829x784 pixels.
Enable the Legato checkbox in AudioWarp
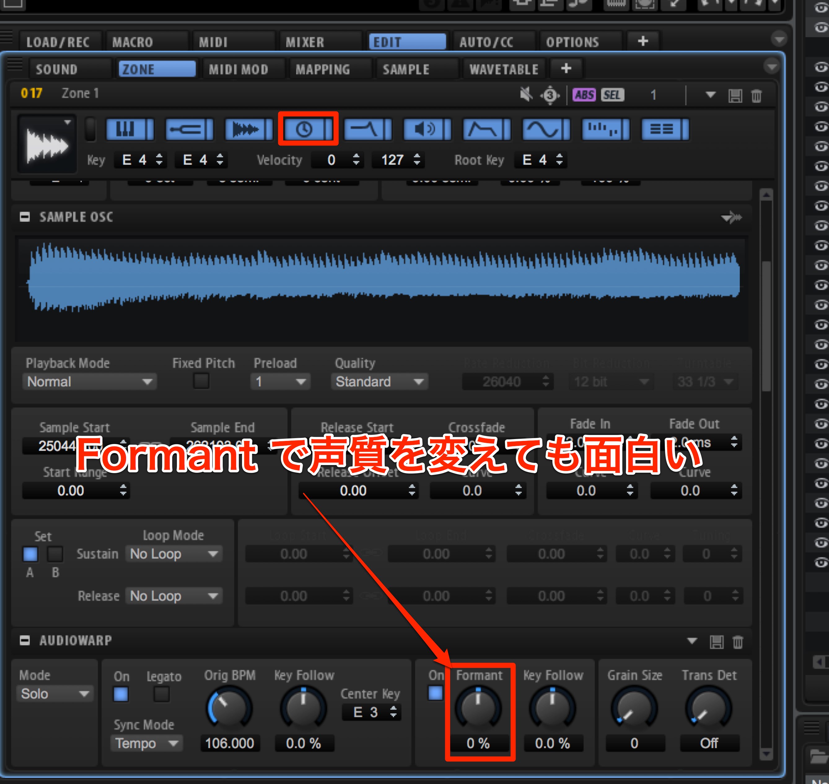coord(162,695)
